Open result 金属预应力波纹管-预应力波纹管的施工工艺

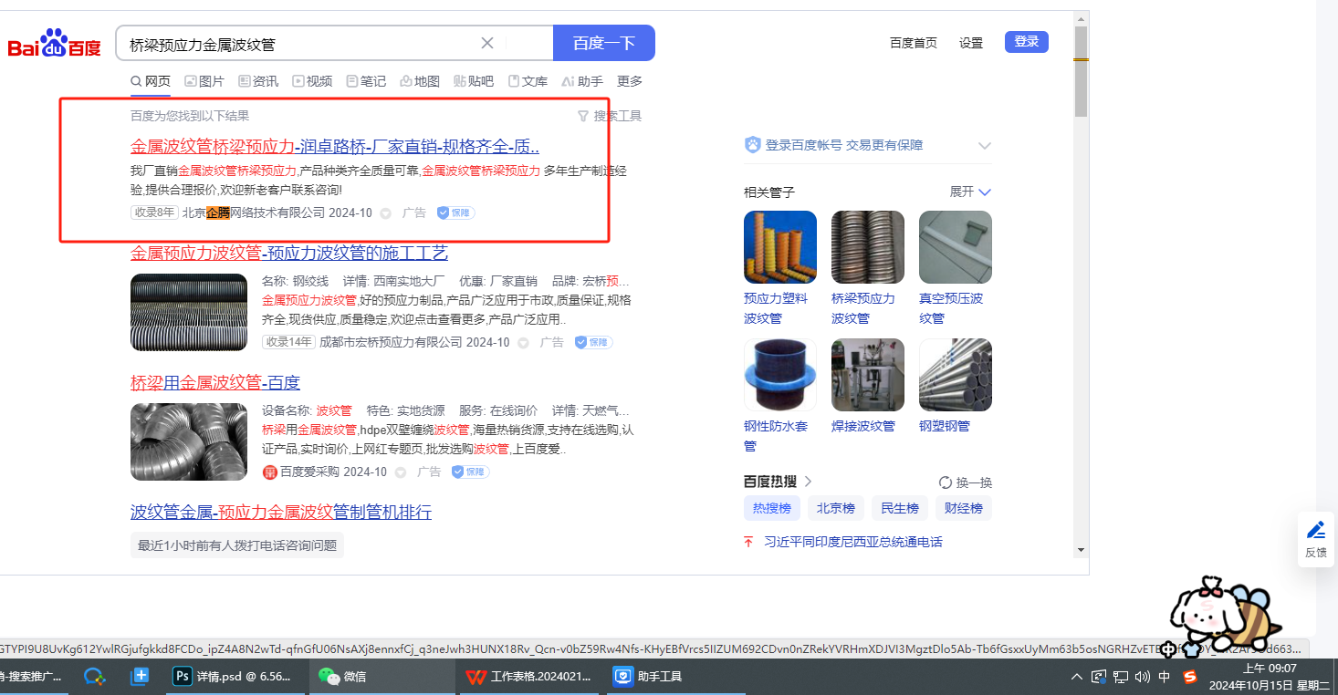coord(289,253)
